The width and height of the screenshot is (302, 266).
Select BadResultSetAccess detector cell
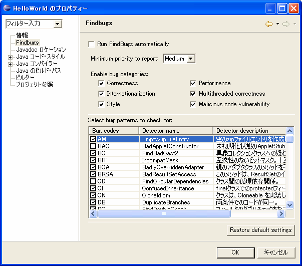coord(176,174)
